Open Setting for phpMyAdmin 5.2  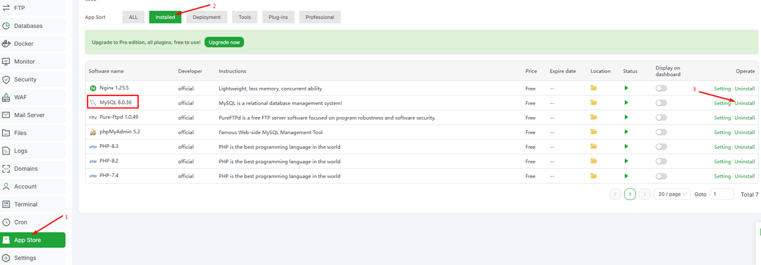722,132
